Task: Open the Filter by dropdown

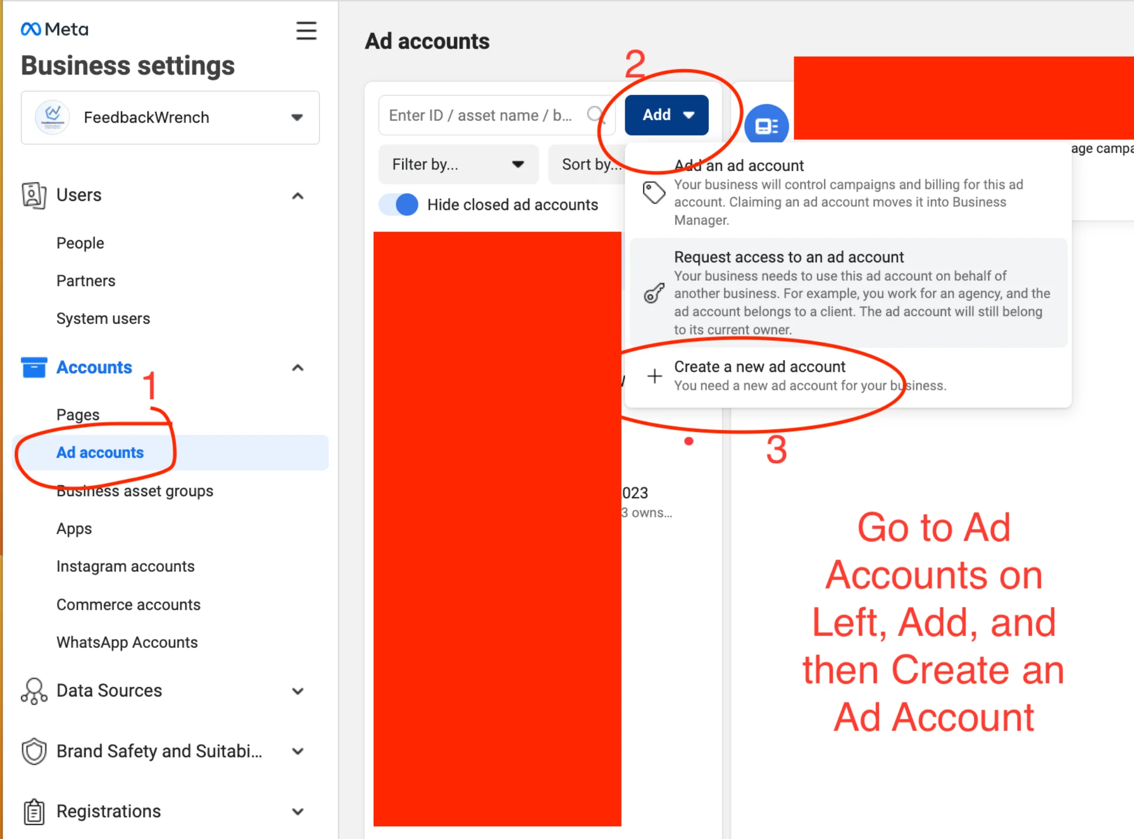Action: (458, 164)
